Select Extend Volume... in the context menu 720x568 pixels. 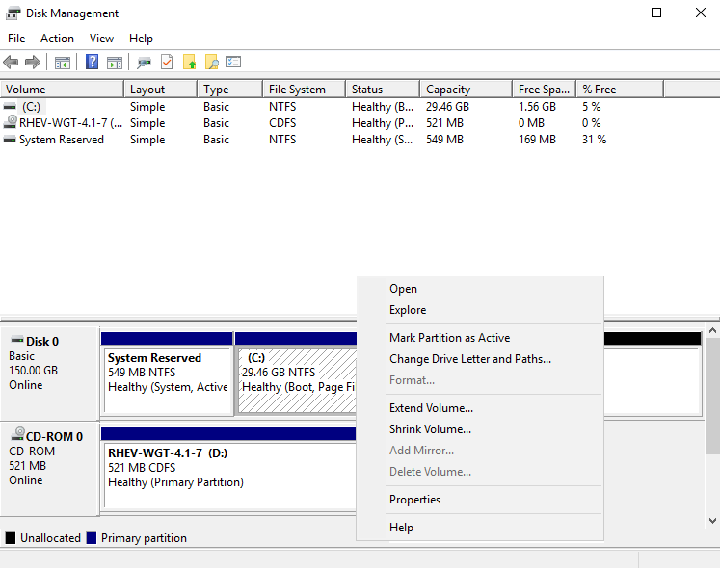pos(431,408)
